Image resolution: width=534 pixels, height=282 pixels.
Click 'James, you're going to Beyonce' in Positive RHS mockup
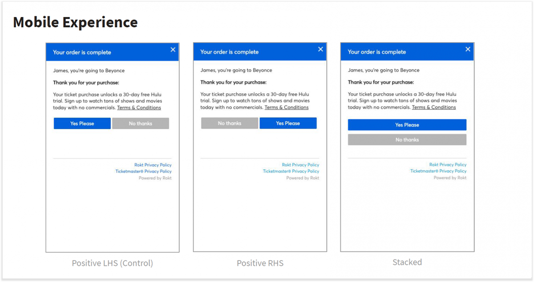coord(236,70)
